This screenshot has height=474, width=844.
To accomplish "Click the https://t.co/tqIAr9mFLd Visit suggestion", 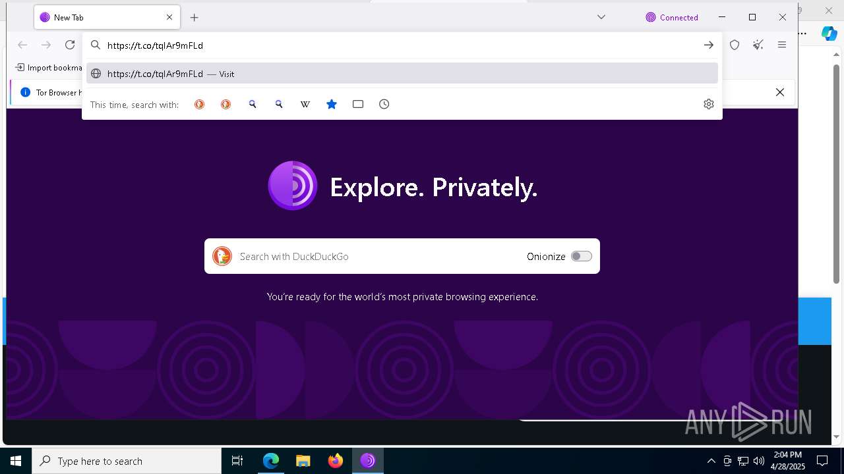I will tap(402, 74).
